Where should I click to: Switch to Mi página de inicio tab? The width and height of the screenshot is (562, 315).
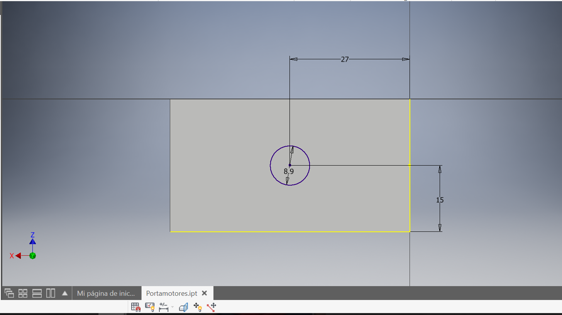[106, 293]
